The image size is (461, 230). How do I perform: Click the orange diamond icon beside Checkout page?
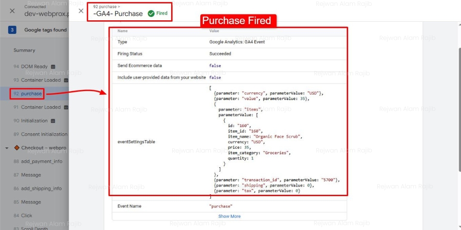pos(16,148)
